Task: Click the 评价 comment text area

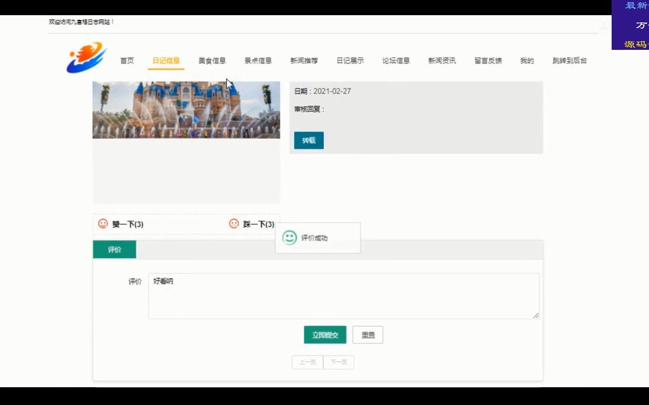Action: click(x=344, y=296)
